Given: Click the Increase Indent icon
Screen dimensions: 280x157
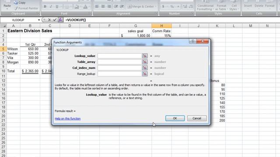Looking at the screenshot, I should (x=122, y=7).
